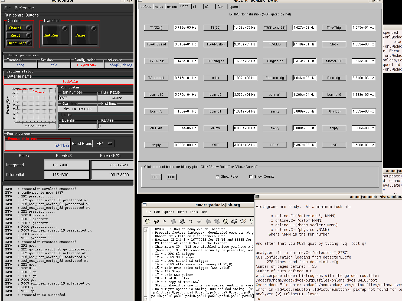Click the T8_clock channel button
This screenshot has width=402, height=301.
[334, 111]
